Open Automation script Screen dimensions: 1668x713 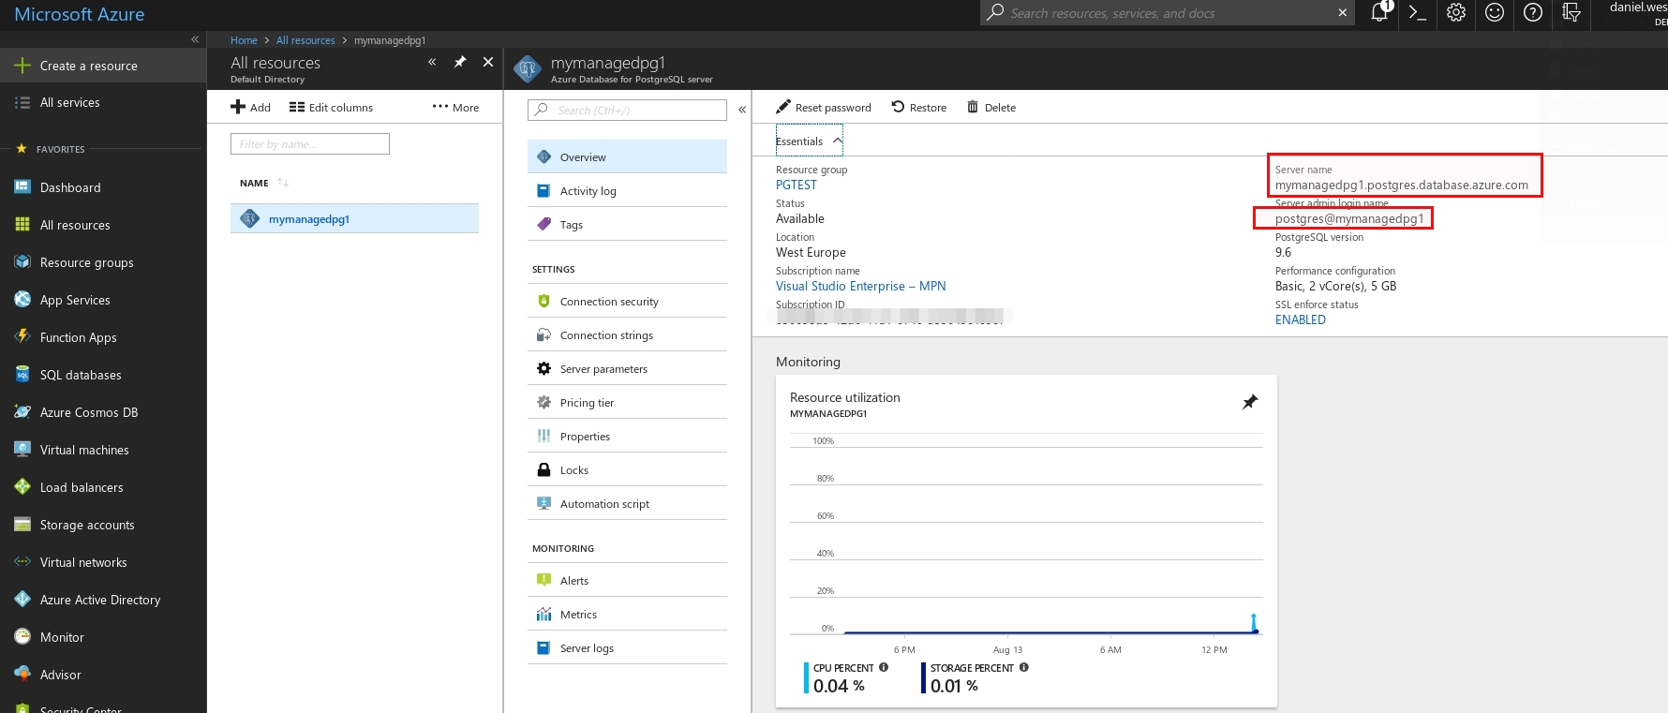[x=627, y=503]
